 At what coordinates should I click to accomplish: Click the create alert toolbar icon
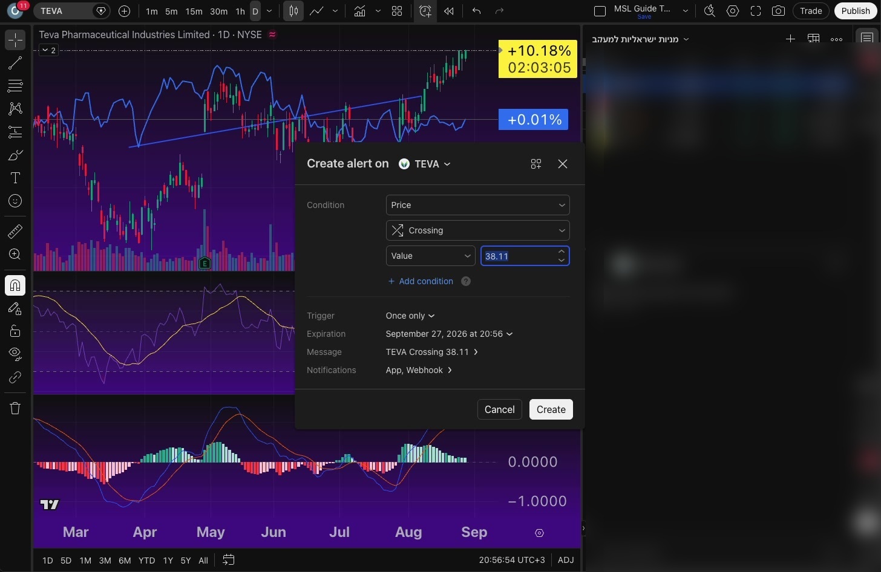coord(425,11)
